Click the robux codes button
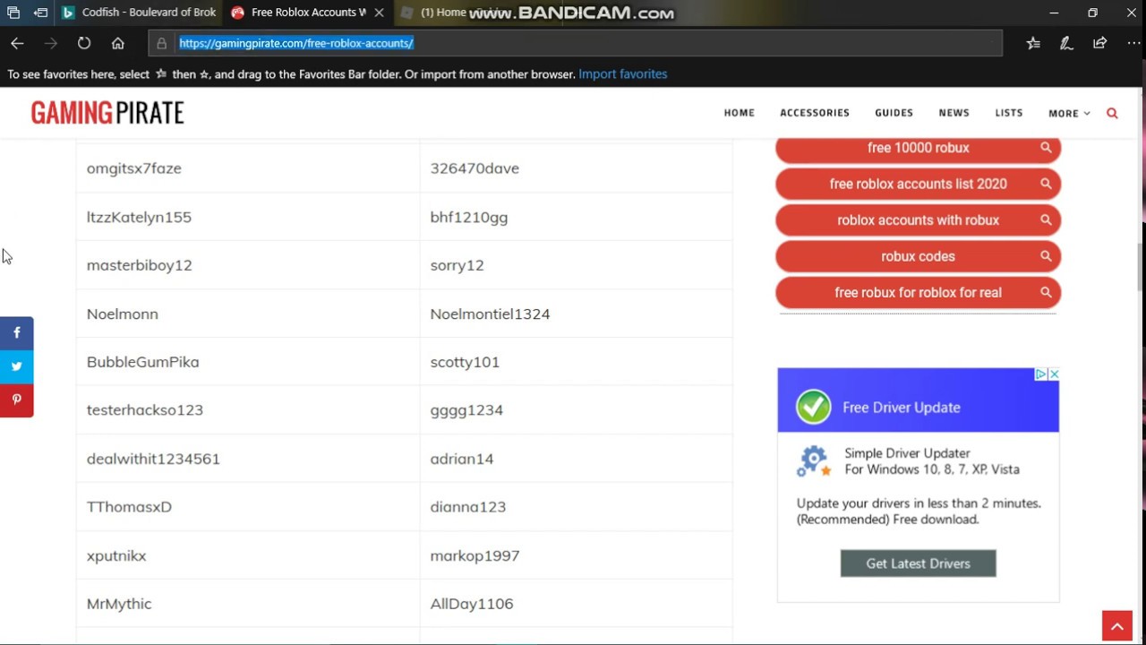Screen dimensions: 1146x645 (918, 256)
